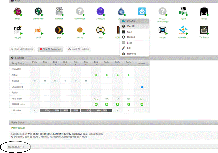Image resolution: width=218 pixels, height=153 pixels.
Task: Click the radarr app icon
Action: tap(101, 30)
